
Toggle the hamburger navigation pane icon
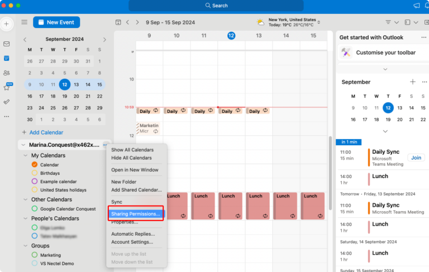[24, 22]
